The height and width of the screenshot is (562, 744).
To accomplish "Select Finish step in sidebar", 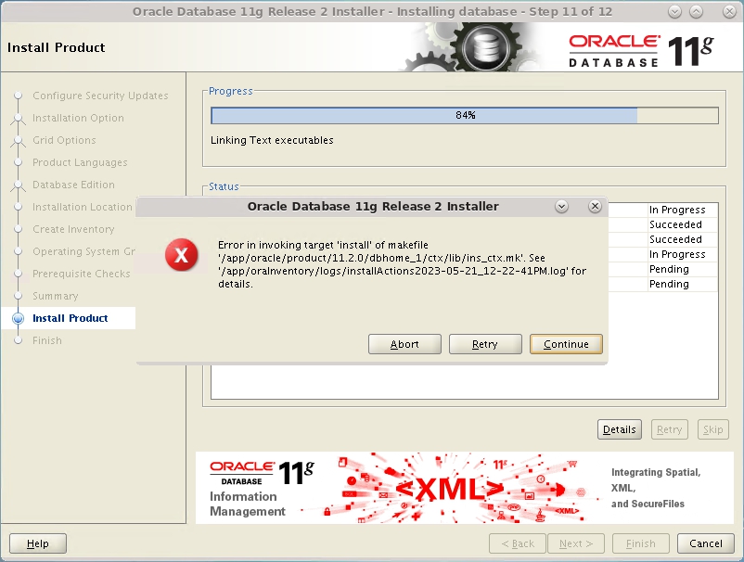I will coord(47,340).
